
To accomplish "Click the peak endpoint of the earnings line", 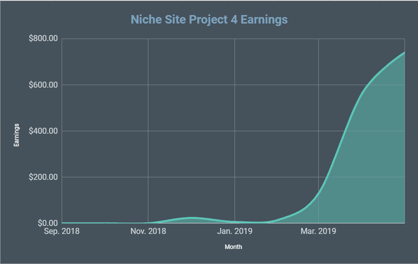I will 404,53.
